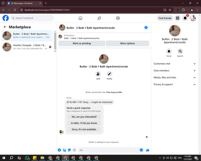Reload the browser page
Screen dimensions: 201x161
pos(15,10)
